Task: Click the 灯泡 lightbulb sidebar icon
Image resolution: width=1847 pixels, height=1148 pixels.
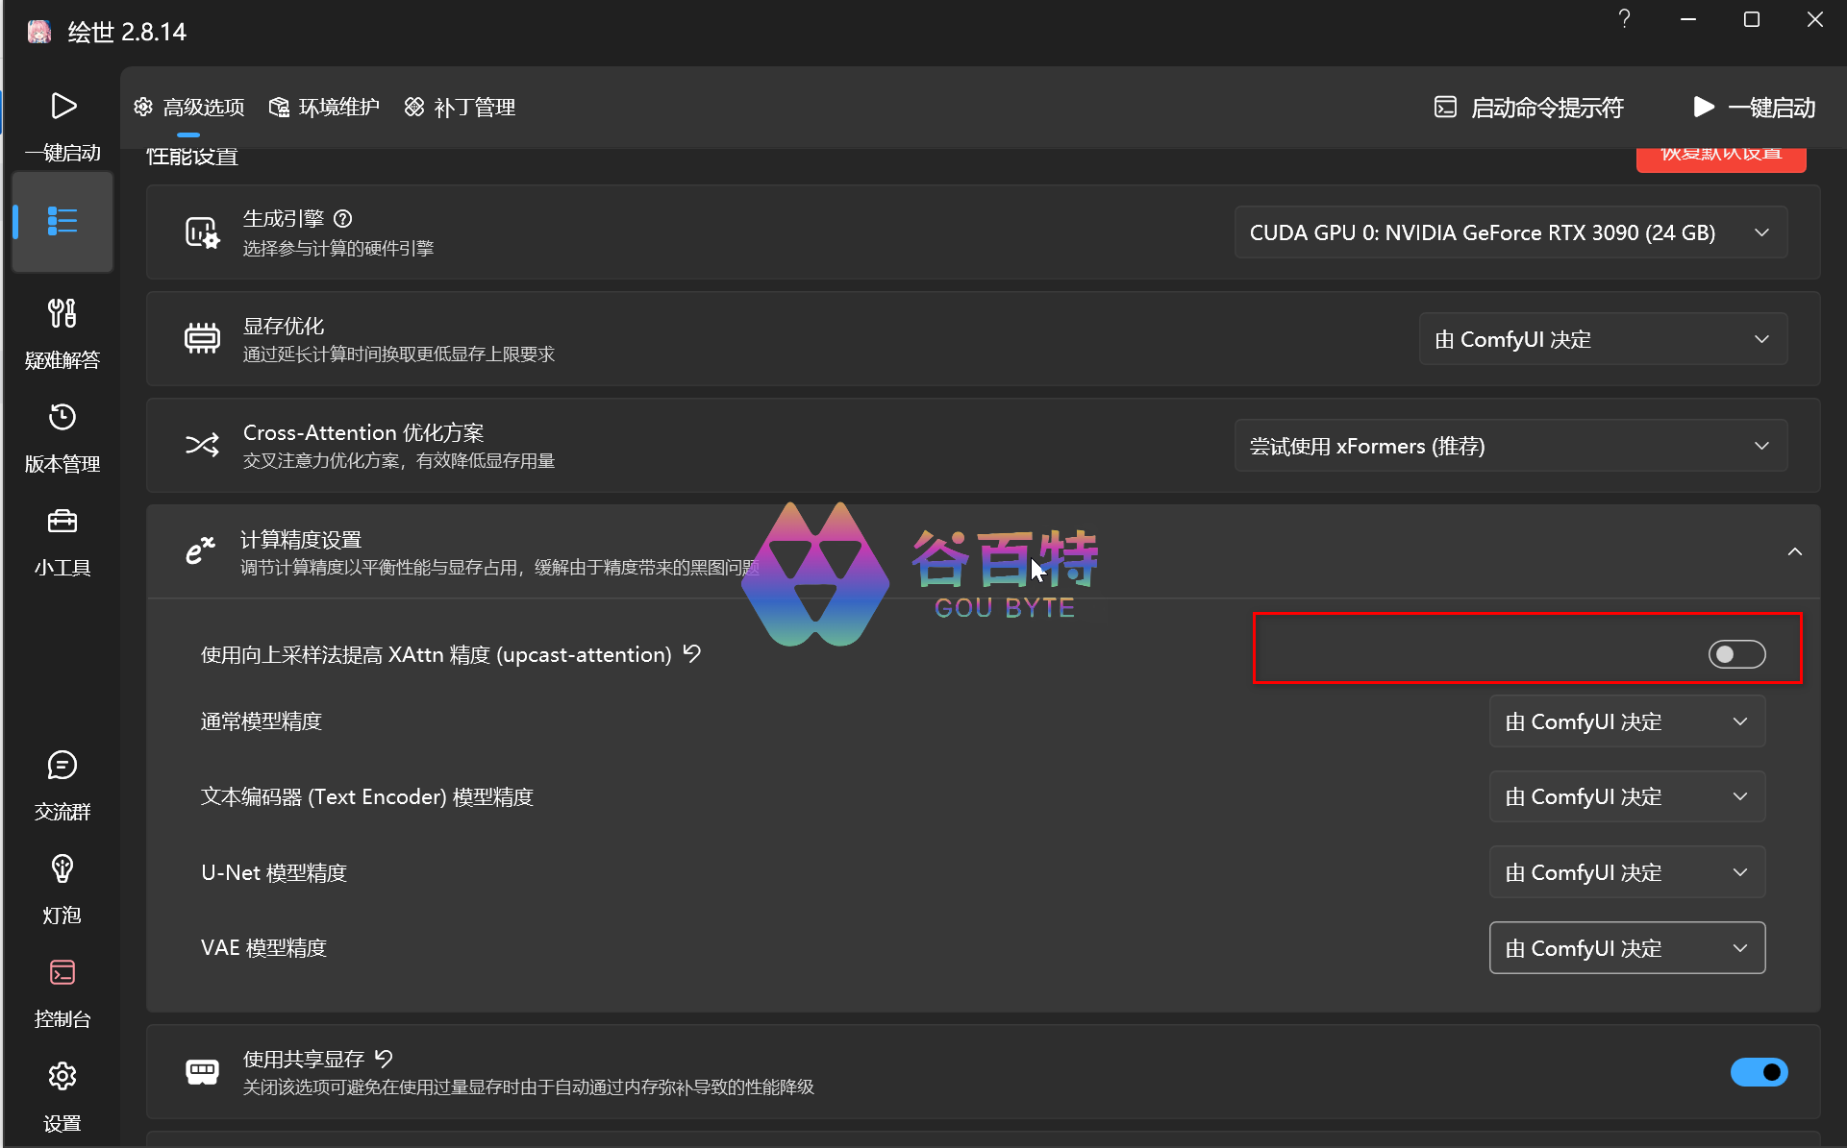Action: [62, 887]
